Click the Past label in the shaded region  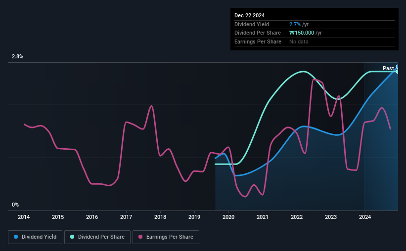(388, 68)
